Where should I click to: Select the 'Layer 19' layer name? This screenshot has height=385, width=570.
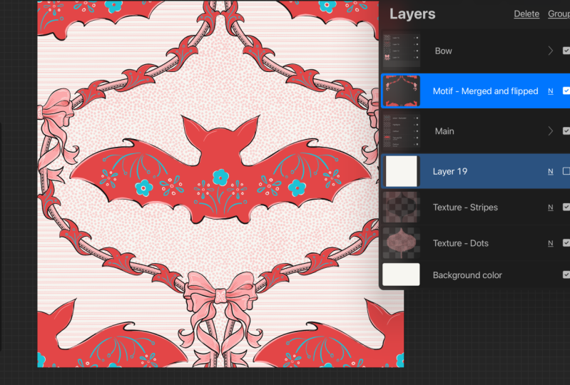[x=450, y=171]
